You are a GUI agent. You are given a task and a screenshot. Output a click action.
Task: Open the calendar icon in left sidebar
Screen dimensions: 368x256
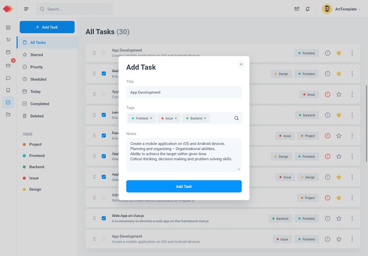click(8, 52)
